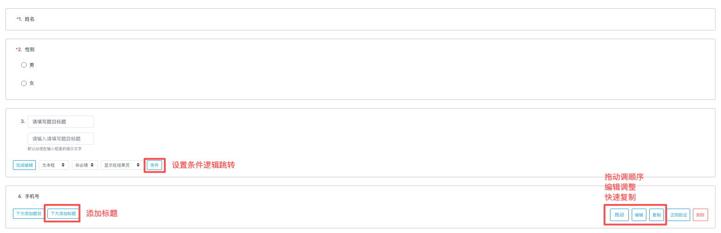Viewport: 721px width, 233px height.
Task: Focus the 请输入请填写题目标题 placeholder input
Action: [x=60, y=139]
